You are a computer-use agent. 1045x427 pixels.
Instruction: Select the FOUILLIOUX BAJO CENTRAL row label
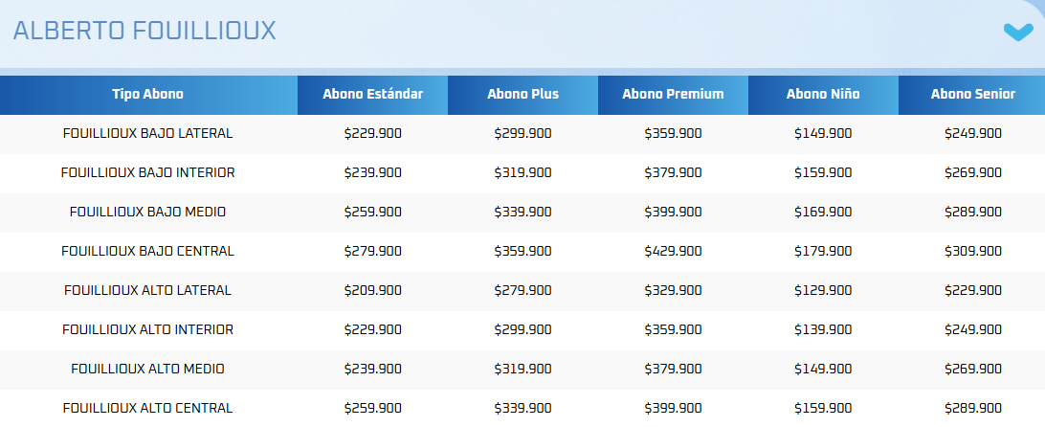point(147,251)
